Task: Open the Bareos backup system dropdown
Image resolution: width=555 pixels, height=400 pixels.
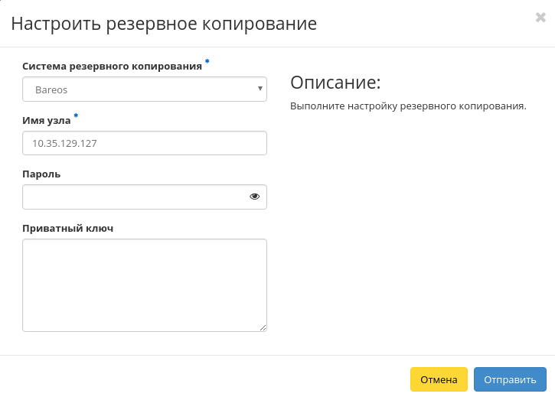Action: (x=144, y=89)
